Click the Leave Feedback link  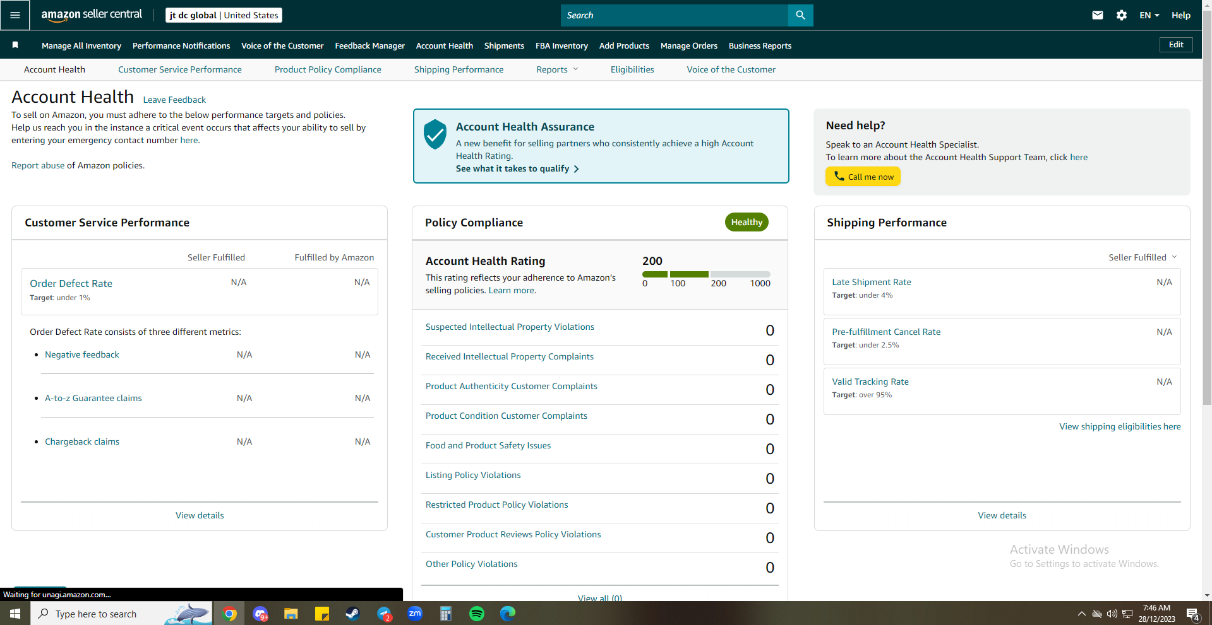[x=174, y=100]
